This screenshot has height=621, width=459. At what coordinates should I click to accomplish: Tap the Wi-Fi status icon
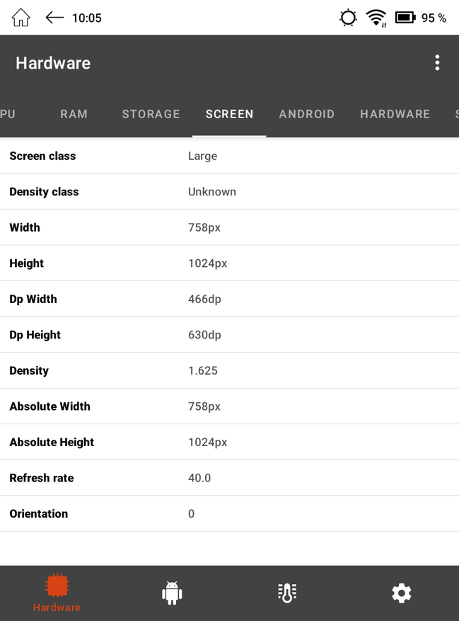point(376,18)
